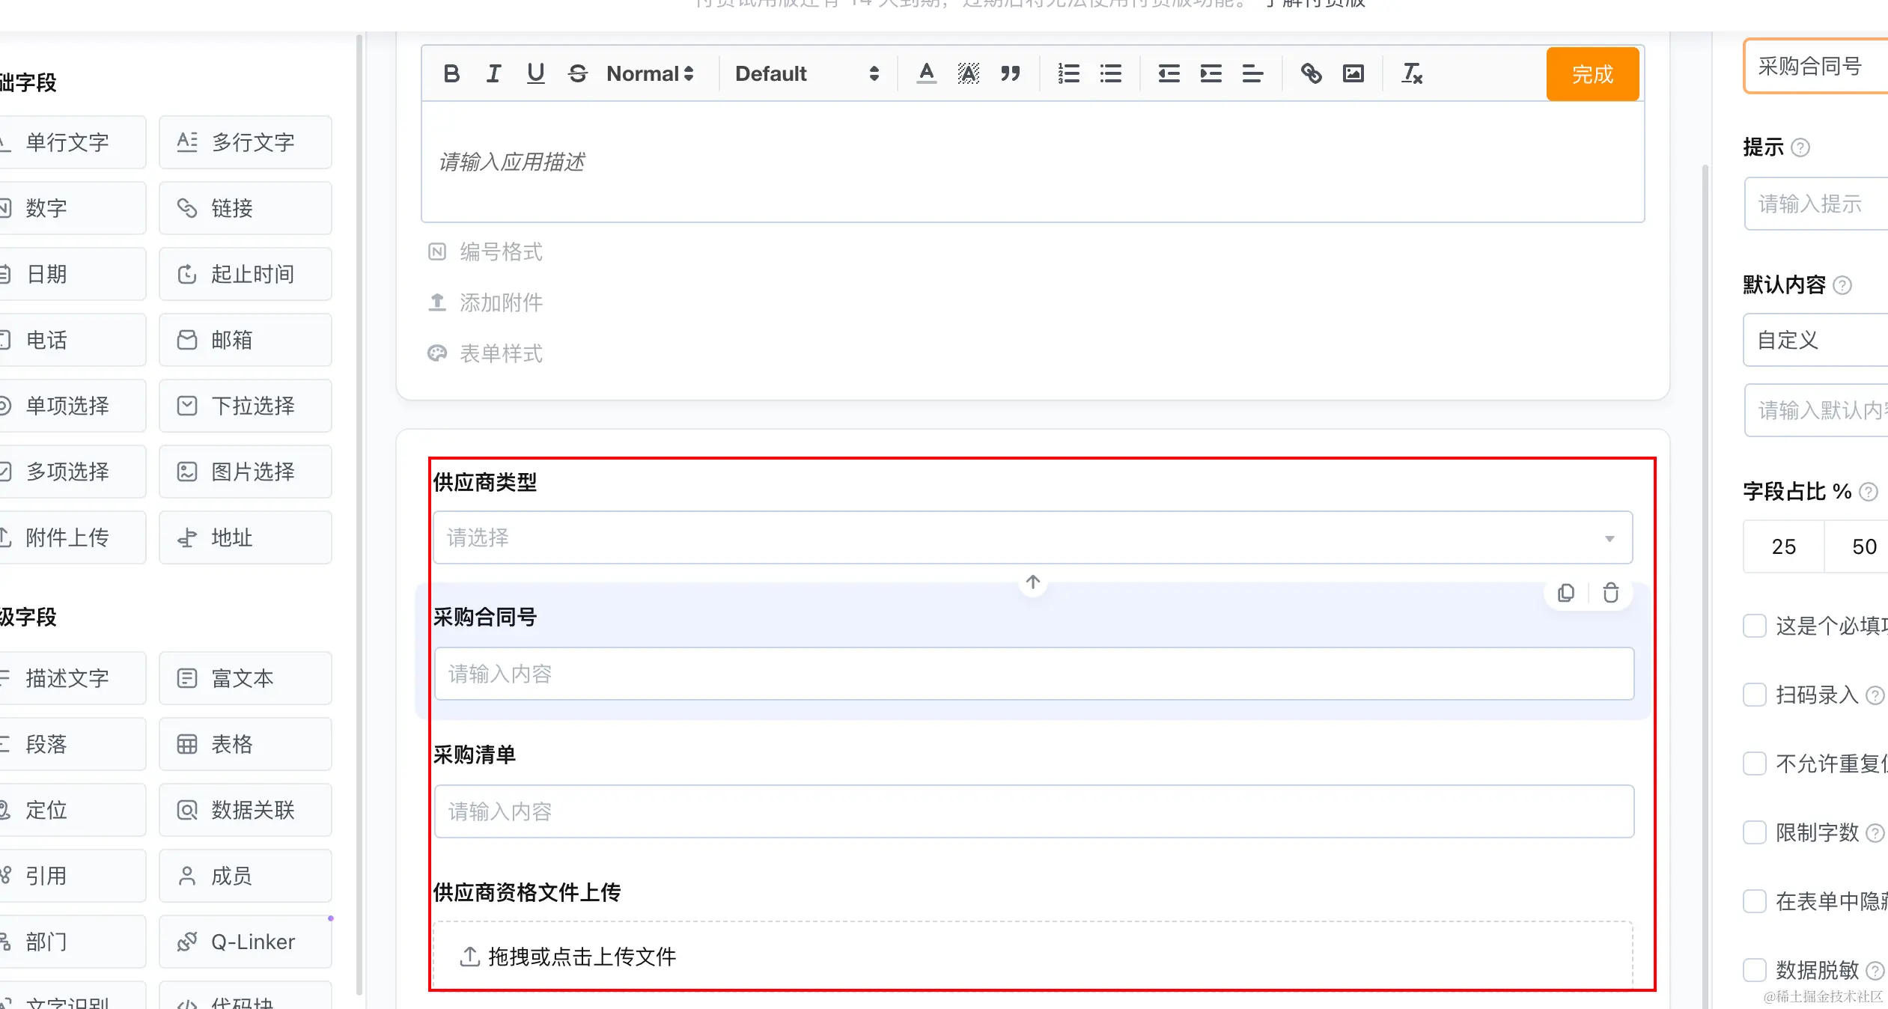
Task: Insert image via toolbar icon
Action: click(1353, 73)
